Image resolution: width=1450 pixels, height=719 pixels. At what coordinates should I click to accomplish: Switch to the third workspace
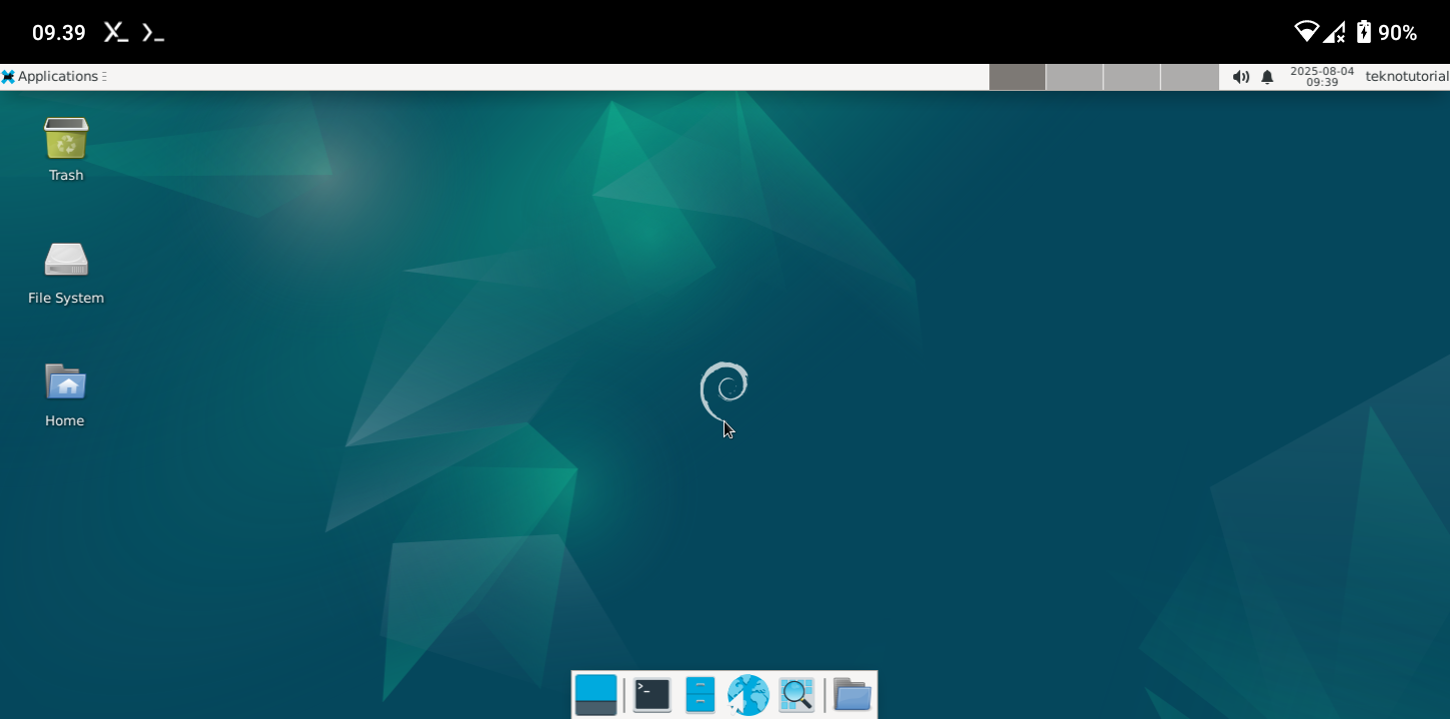point(1131,77)
